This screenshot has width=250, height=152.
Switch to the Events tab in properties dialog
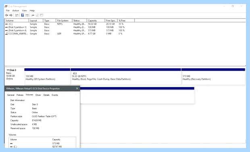55,95
